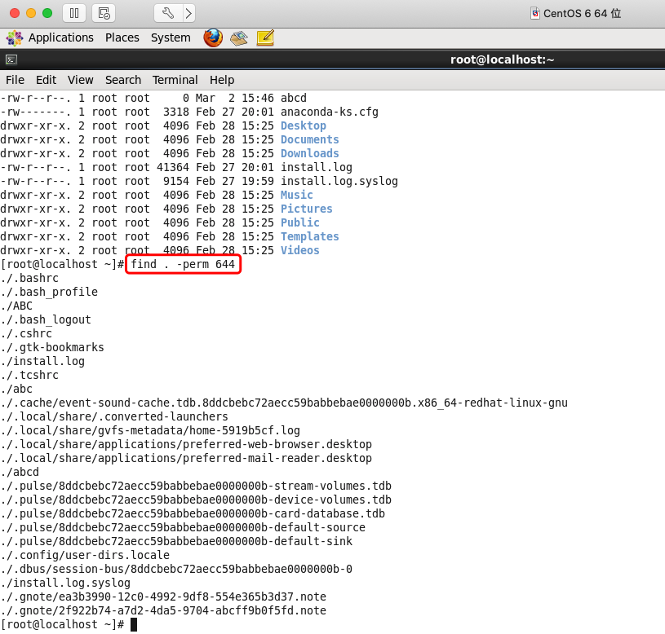665x634 pixels.
Task: Click the default-source result line
Action: [183, 528]
